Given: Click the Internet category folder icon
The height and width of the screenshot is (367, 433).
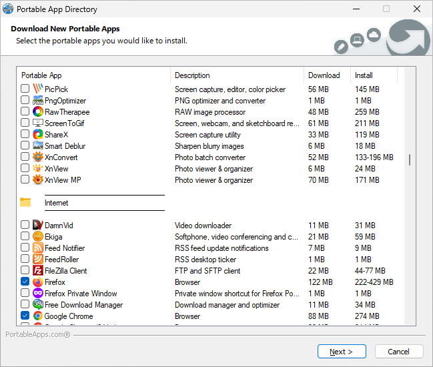Looking at the screenshot, I should click(x=26, y=203).
